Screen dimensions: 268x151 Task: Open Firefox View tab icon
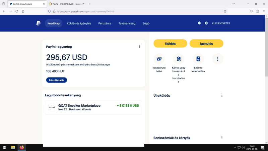tap(3, 4)
